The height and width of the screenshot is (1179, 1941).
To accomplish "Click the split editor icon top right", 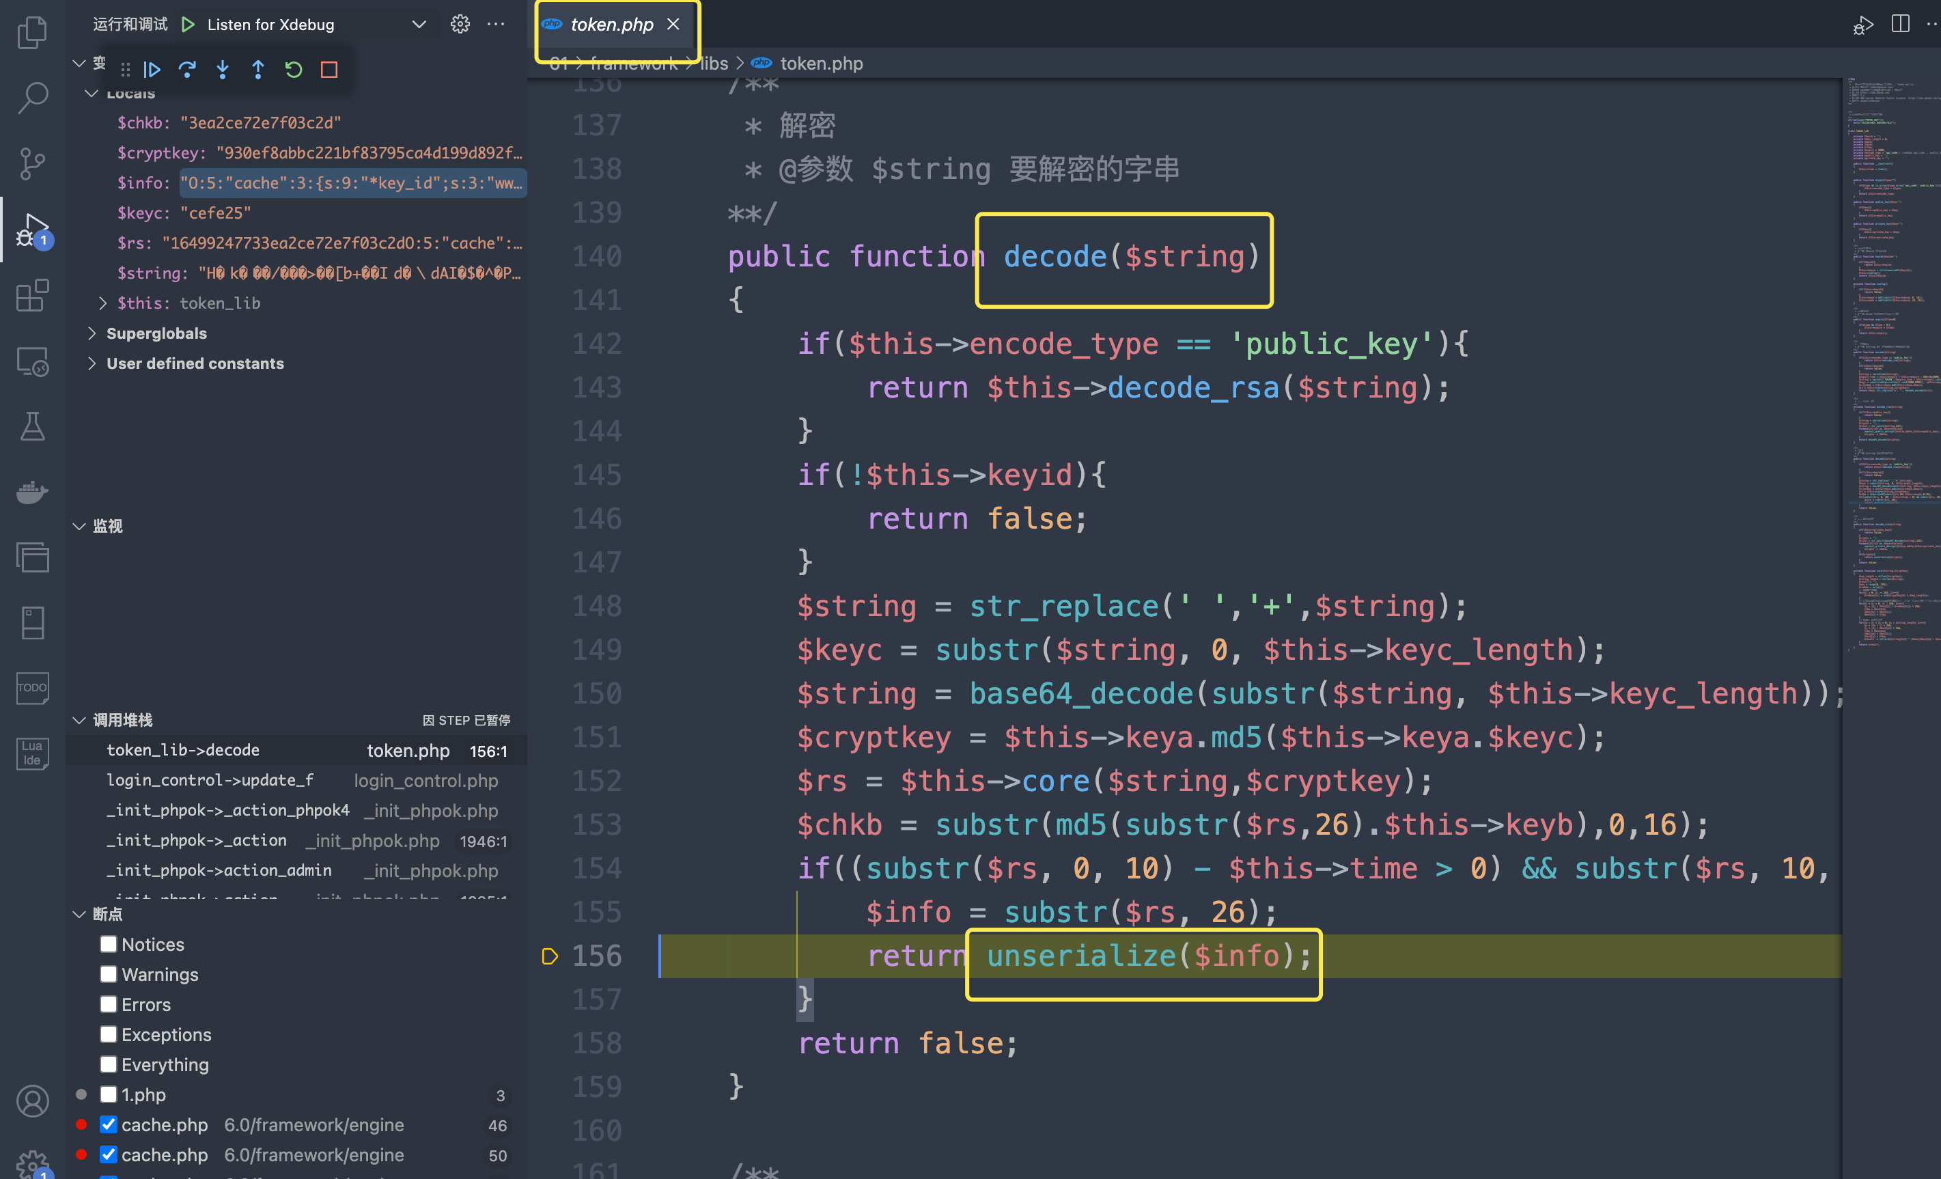I will [1900, 24].
